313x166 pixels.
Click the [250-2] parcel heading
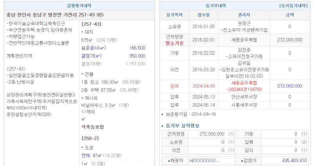pyautogui.click(x=90, y=138)
